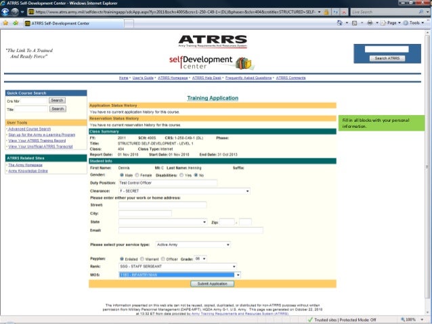Click Sign up for Army e-Learning Program

[41, 135]
